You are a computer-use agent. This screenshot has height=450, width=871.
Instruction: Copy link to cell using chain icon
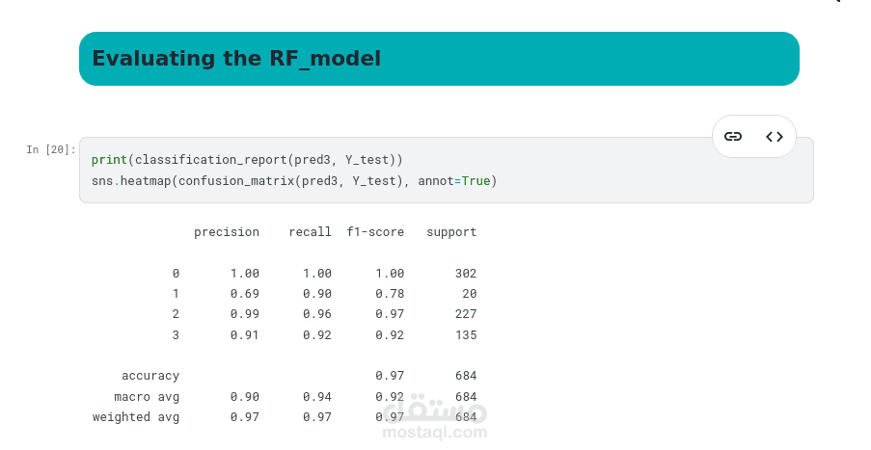pos(733,136)
